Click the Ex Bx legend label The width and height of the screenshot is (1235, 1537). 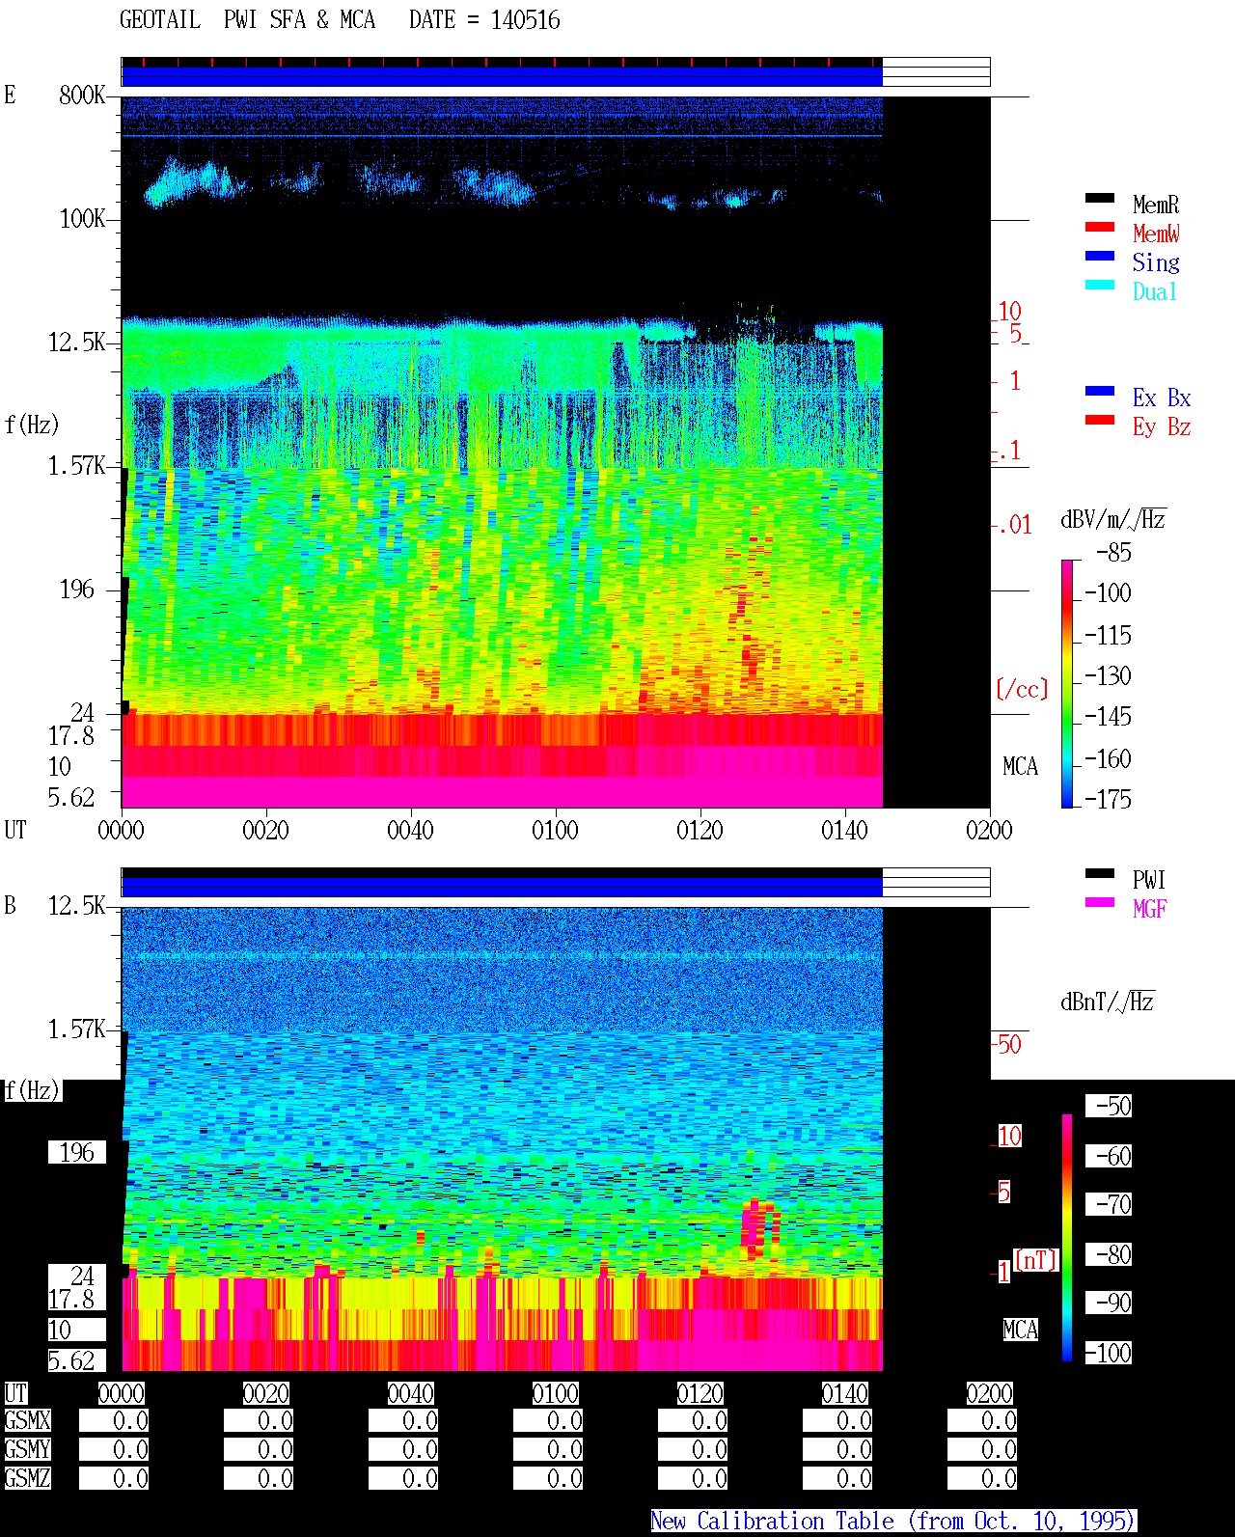1162,398
